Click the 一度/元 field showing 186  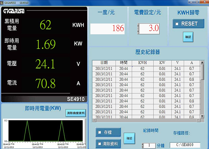tap(107, 29)
